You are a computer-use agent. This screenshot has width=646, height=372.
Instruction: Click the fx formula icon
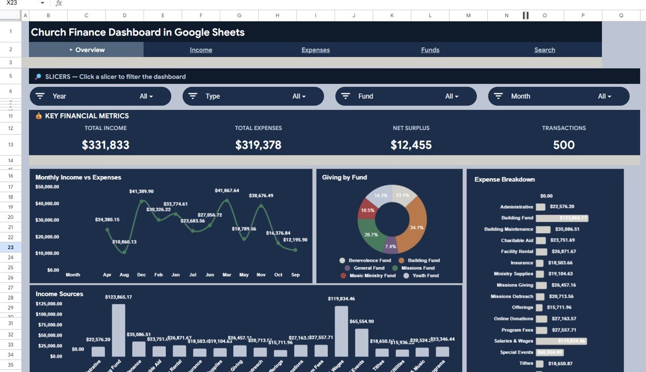(x=59, y=3)
